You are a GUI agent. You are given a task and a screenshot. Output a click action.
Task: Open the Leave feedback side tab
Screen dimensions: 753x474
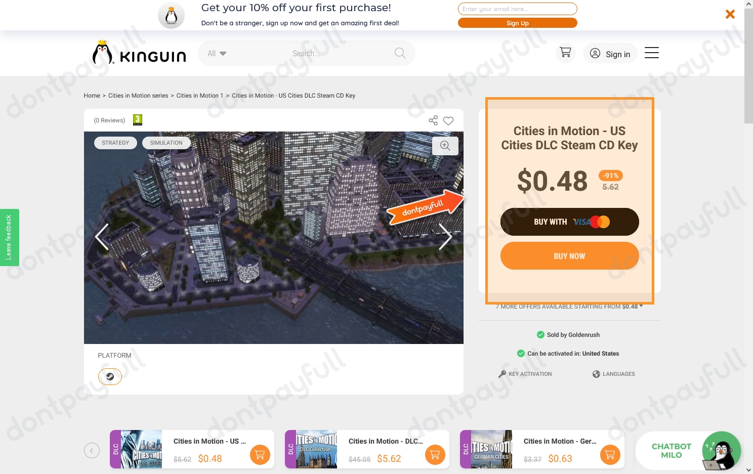tap(9, 237)
